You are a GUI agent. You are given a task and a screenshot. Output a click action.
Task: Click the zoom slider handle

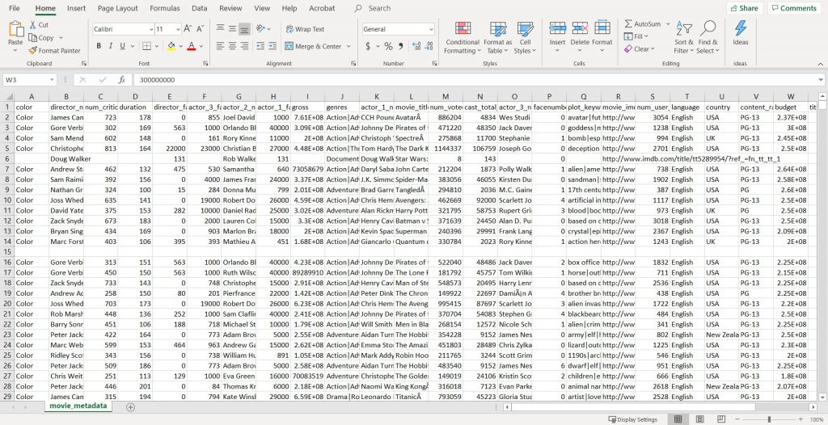pos(769,419)
